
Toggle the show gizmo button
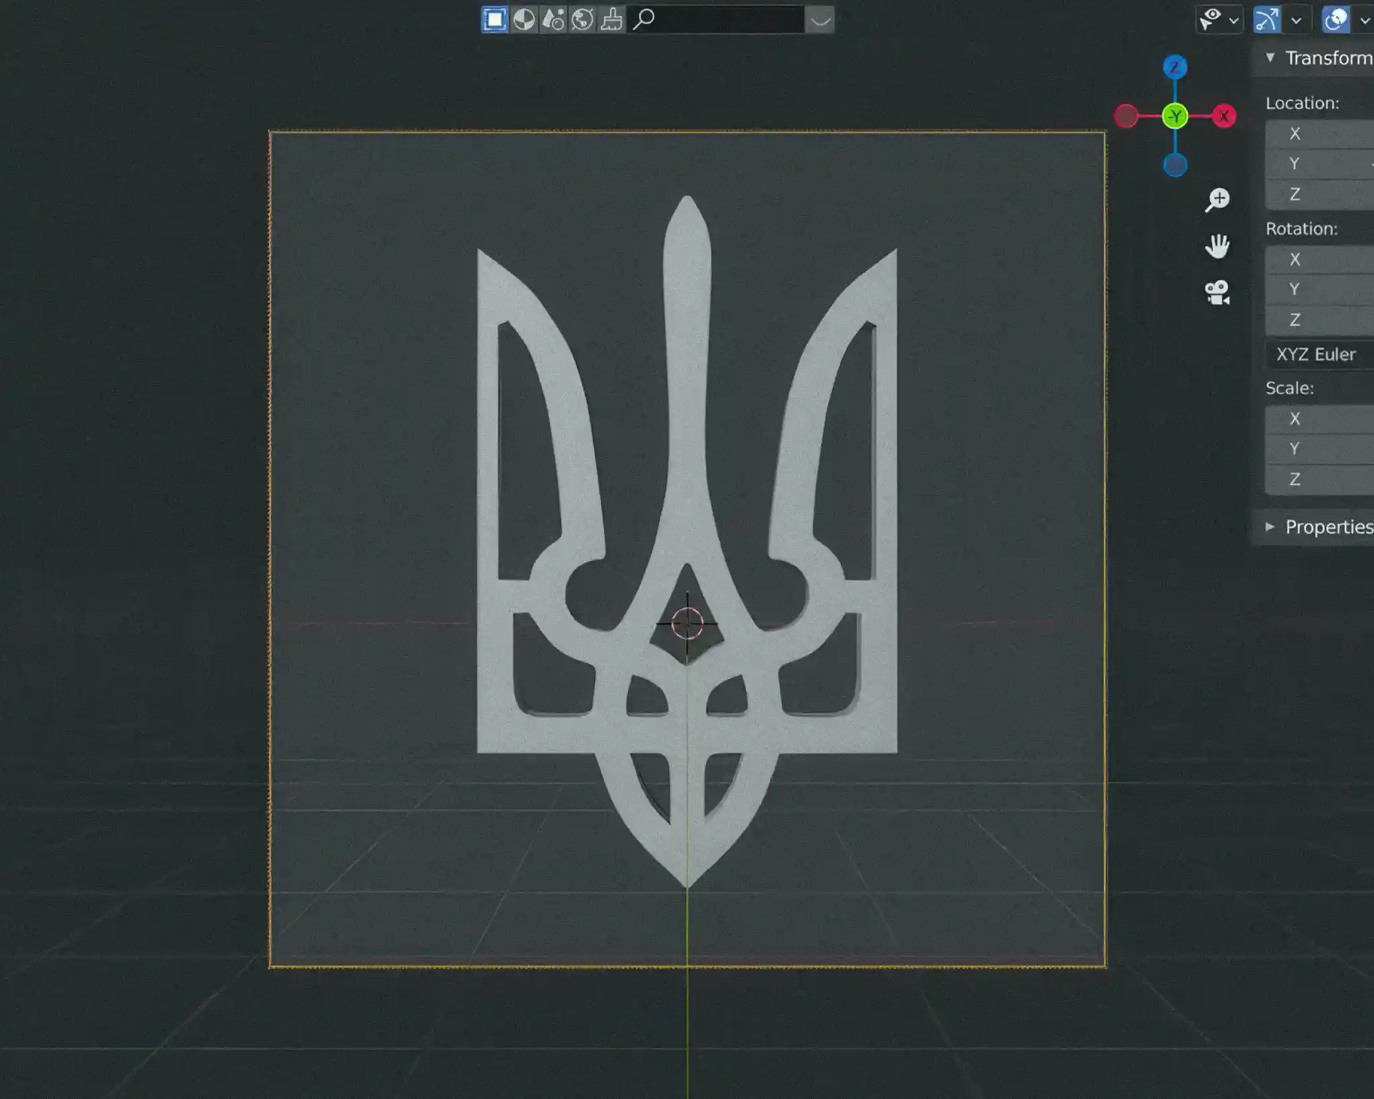[x=1267, y=19]
